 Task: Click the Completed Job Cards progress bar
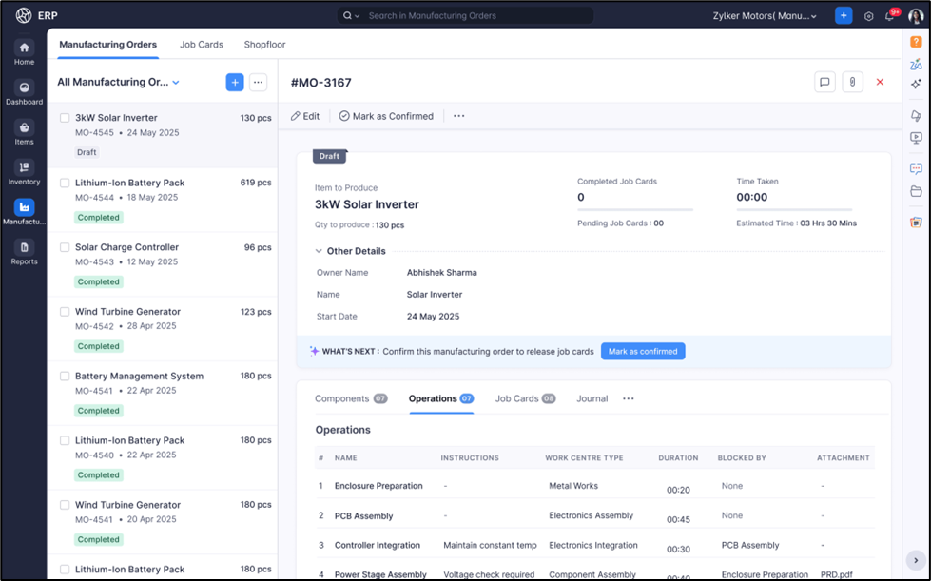(634, 209)
